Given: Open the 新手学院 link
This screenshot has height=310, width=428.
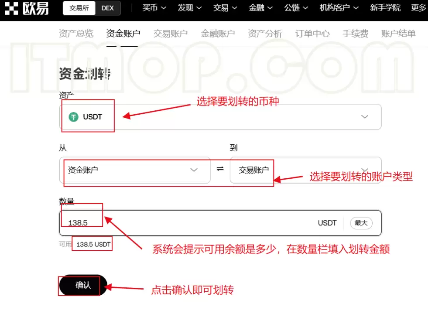Looking at the screenshot, I should (385, 8).
